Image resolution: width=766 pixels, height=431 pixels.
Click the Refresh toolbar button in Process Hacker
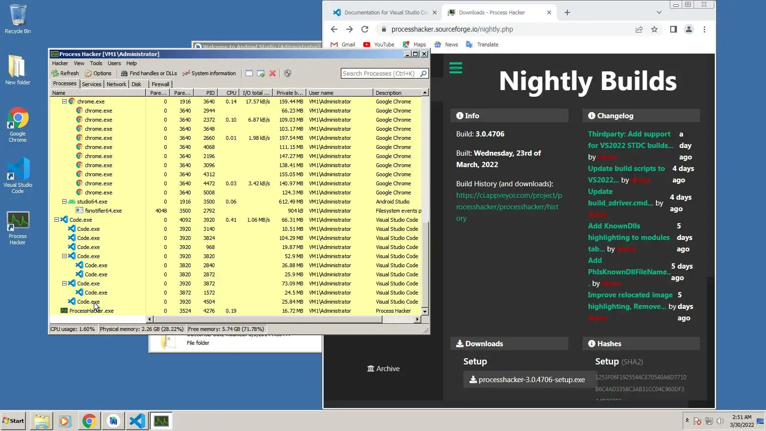pyautogui.click(x=65, y=73)
